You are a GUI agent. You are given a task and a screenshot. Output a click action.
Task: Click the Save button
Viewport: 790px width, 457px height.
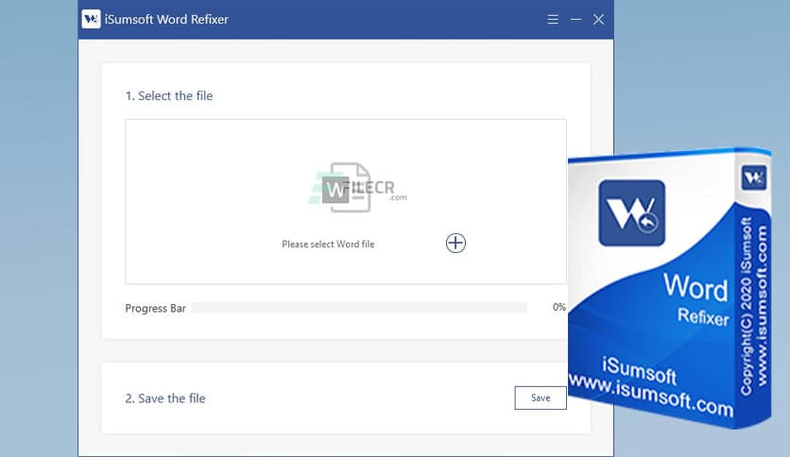(x=541, y=398)
